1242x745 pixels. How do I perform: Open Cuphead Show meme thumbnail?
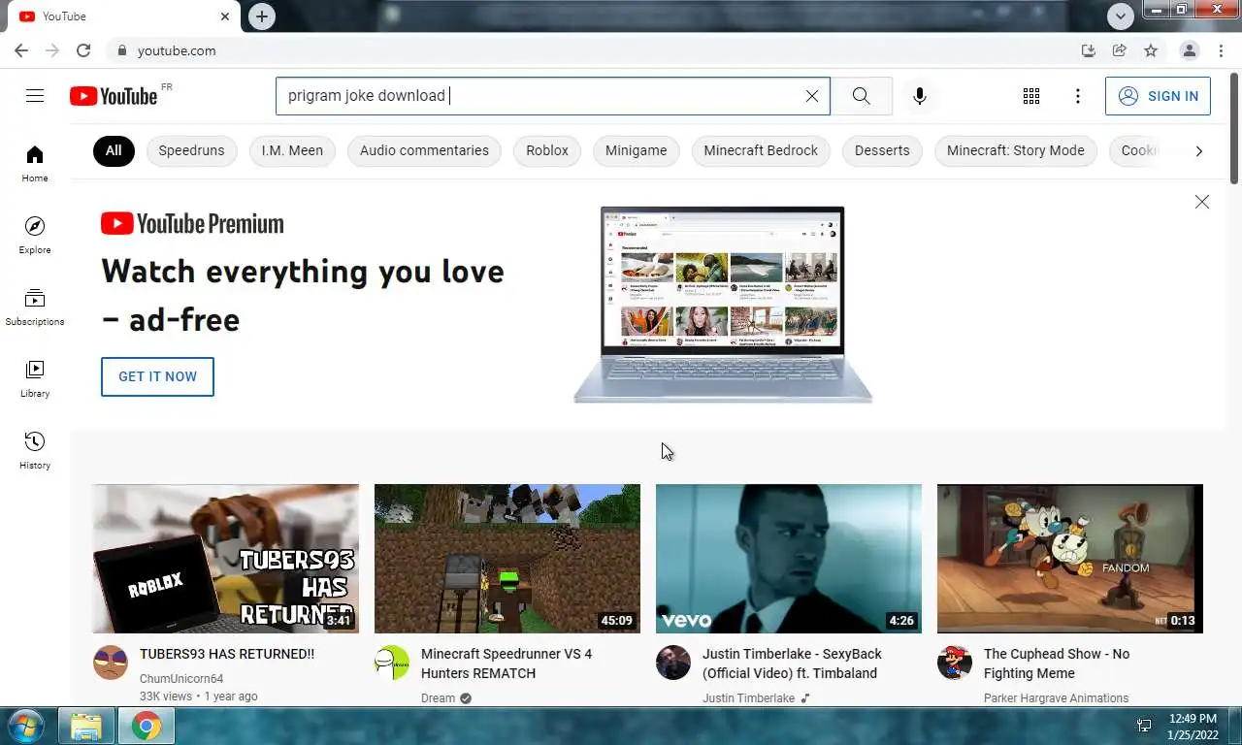[1070, 559]
